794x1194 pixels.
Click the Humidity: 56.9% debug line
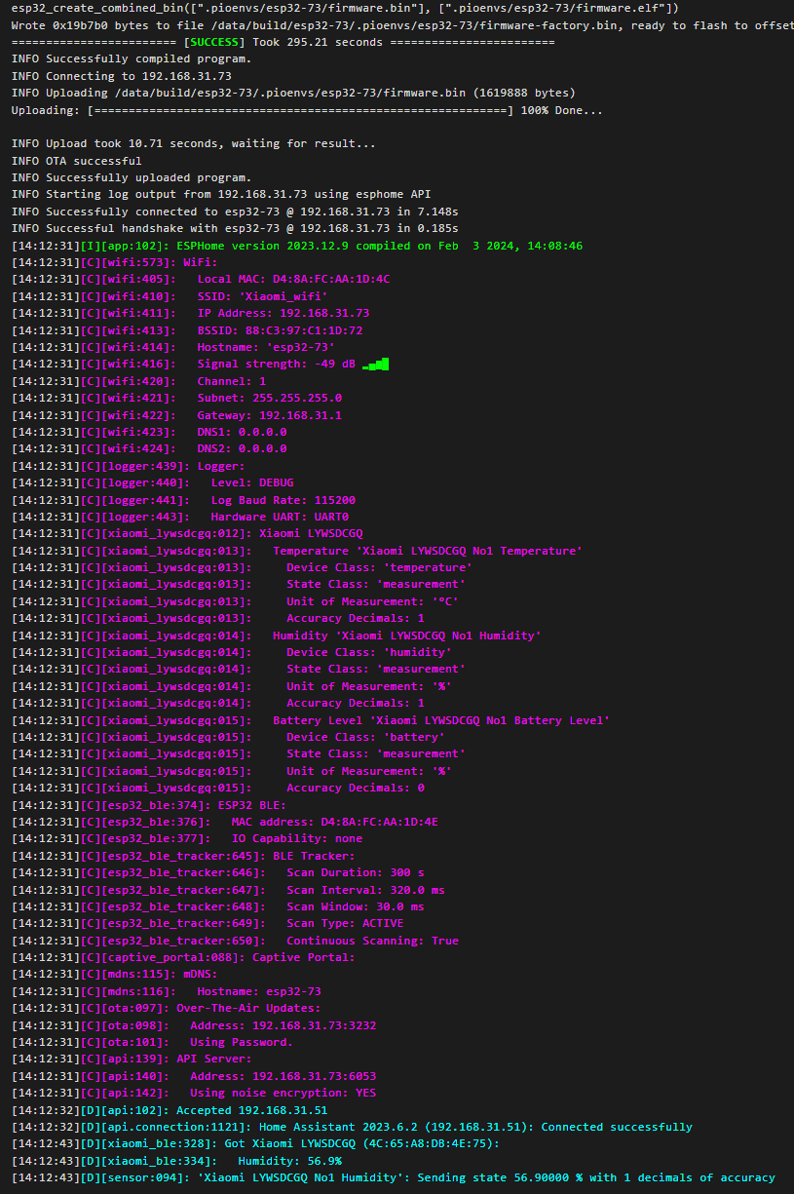(177, 1161)
